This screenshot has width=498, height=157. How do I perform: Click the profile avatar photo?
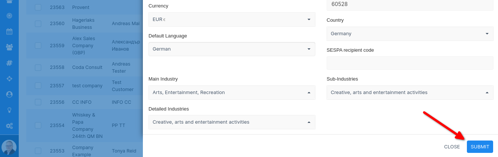[x=9, y=147]
